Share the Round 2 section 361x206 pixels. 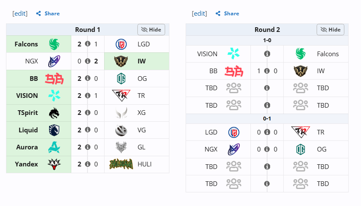tap(227, 14)
